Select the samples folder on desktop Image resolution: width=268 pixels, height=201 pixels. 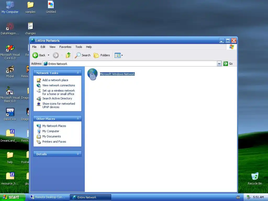pyautogui.click(x=30, y=7)
